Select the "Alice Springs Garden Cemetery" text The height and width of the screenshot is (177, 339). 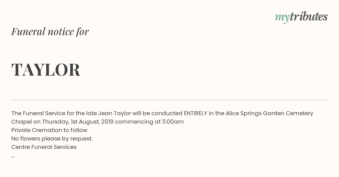pyautogui.click(x=269, y=114)
